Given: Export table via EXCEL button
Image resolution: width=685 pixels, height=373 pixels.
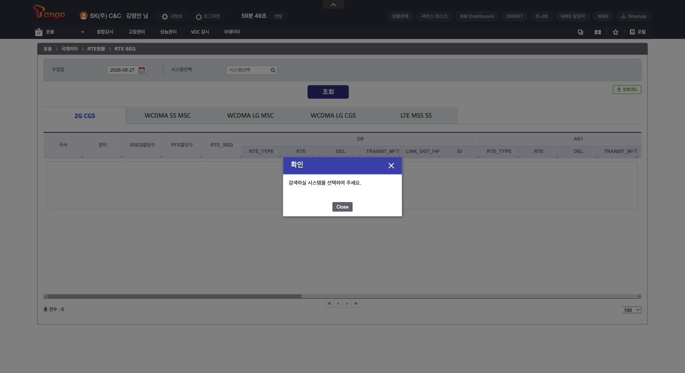Looking at the screenshot, I should click(x=627, y=90).
